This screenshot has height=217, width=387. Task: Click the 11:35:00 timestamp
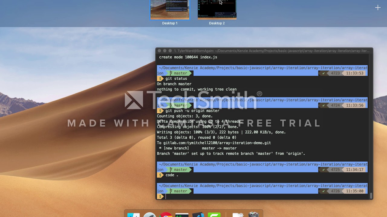click(355, 191)
